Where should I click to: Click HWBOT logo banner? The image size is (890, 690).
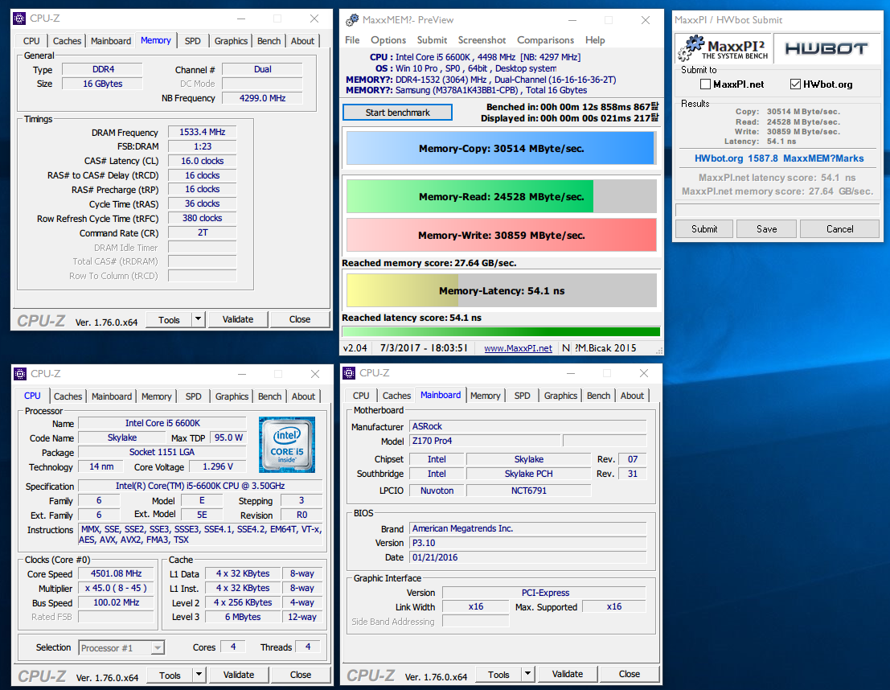point(826,49)
